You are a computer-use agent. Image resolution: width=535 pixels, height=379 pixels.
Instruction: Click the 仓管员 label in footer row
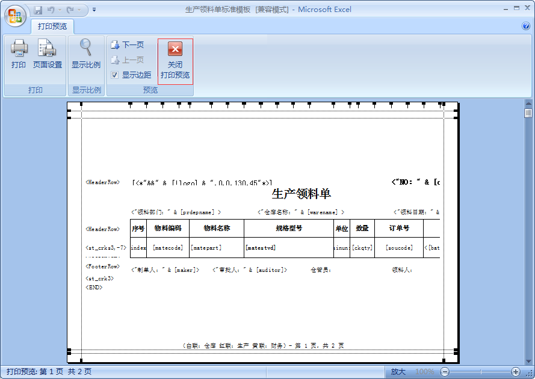click(321, 270)
